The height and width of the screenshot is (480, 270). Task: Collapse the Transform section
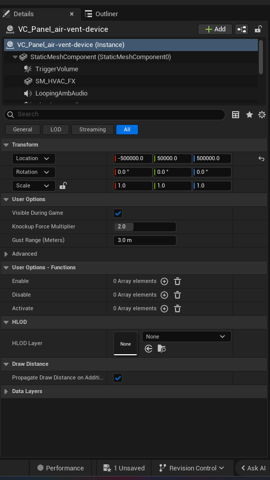pos(6,145)
